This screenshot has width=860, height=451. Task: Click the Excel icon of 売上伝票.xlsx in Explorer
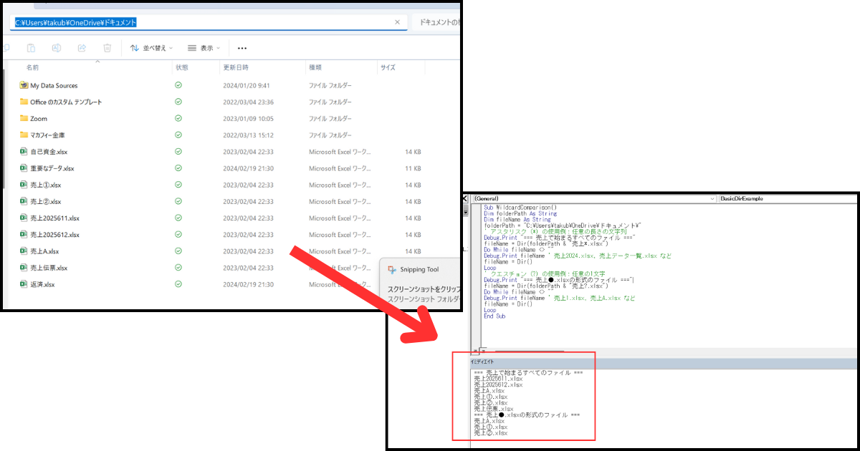click(x=24, y=267)
